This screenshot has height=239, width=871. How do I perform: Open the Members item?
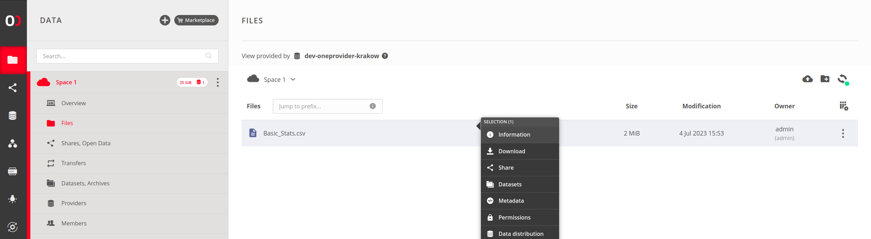[x=129, y=223]
